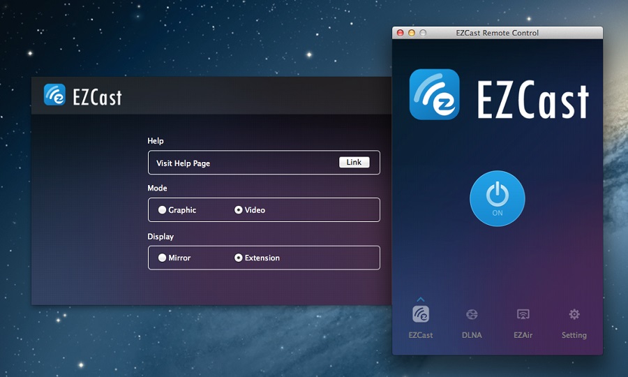The width and height of the screenshot is (628, 377).
Task: Select the Mirror display radio button
Action: pyautogui.click(x=162, y=258)
